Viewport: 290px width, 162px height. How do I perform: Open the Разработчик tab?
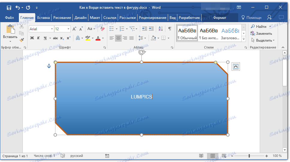click(x=189, y=18)
